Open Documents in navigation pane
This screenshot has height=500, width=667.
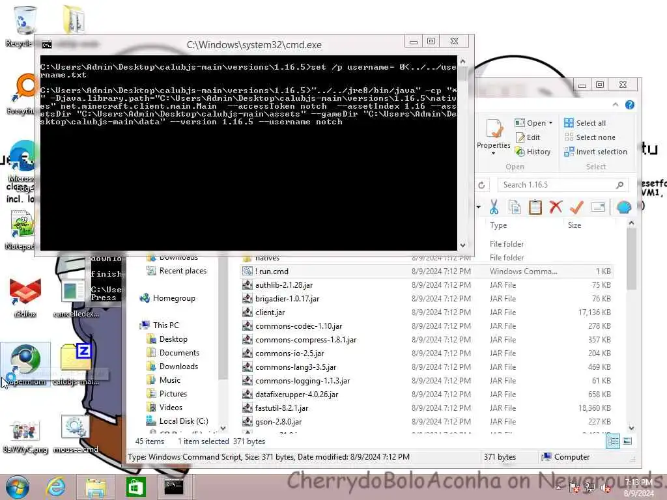click(x=173, y=353)
